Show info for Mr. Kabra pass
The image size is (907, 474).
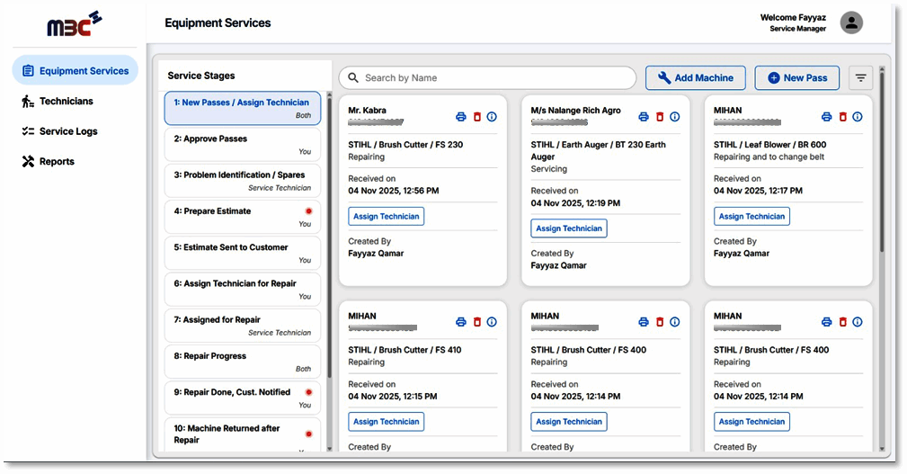point(492,117)
